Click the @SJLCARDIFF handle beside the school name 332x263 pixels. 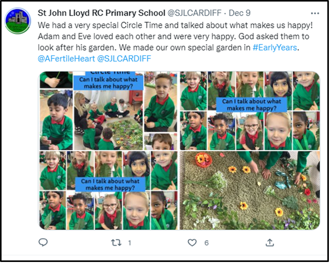pyautogui.click(x=194, y=13)
